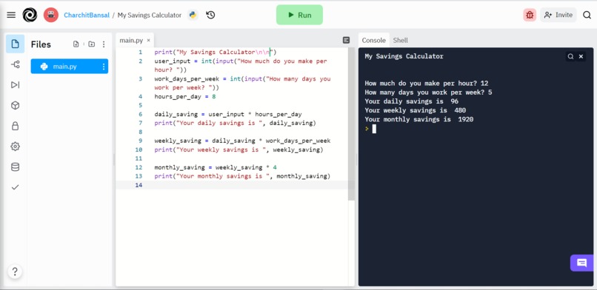Click the weekly_saving assignment on line 9
This screenshot has width=597, height=290.
[242, 141]
